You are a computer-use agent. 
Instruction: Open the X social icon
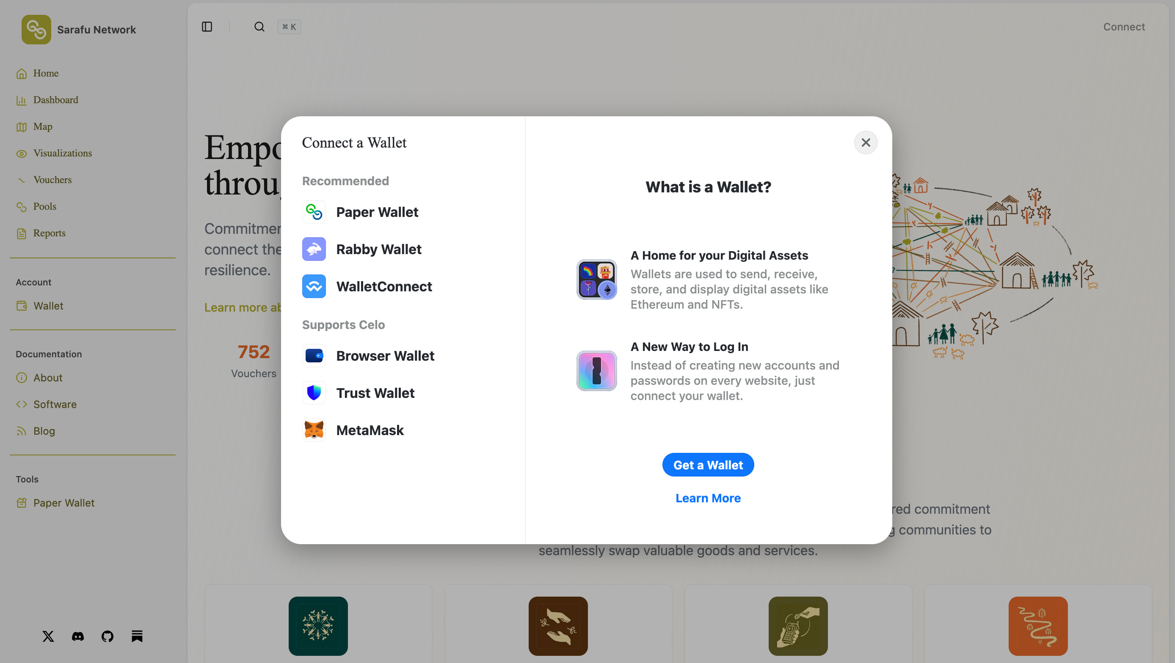48,636
